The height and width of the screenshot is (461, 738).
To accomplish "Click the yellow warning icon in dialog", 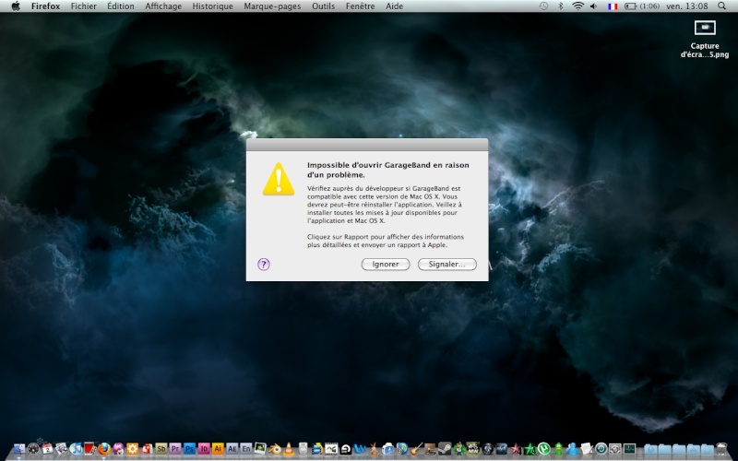I will pyautogui.click(x=279, y=179).
